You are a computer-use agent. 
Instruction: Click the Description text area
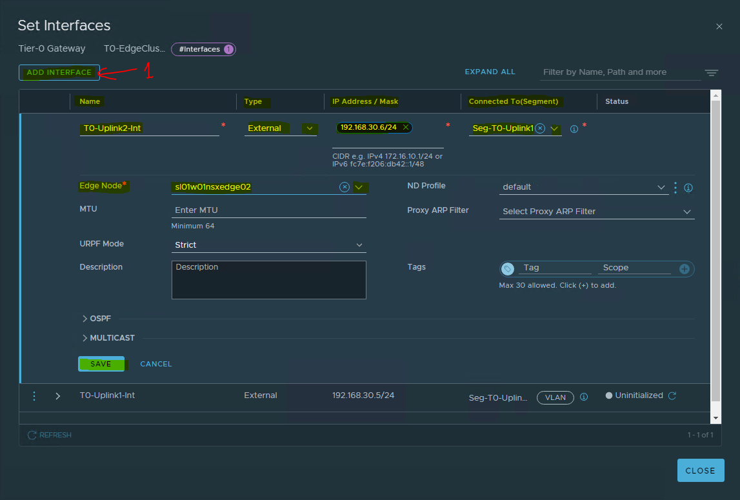(268, 280)
